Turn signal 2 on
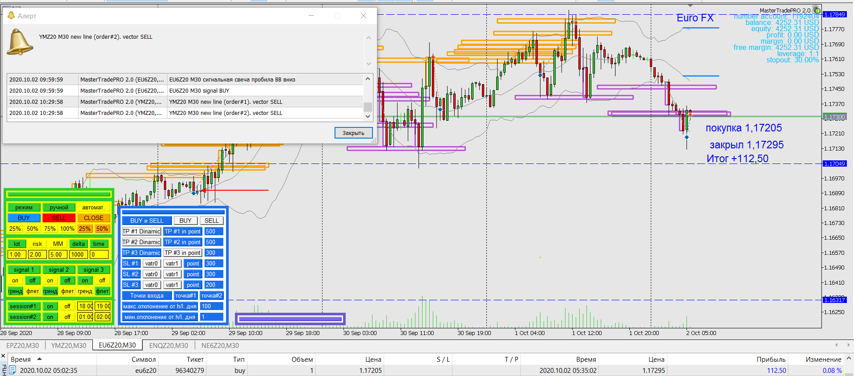The width and height of the screenshot is (854, 376). (50, 281)
